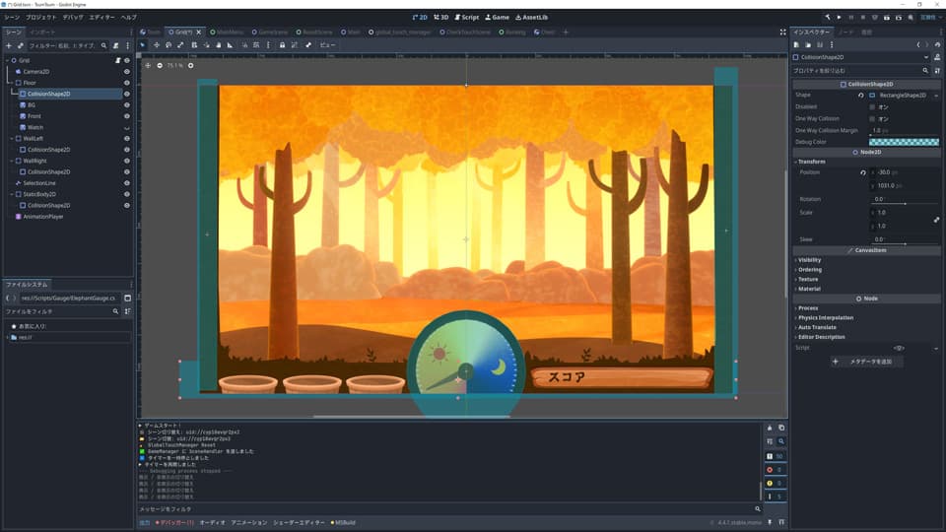The height and width of the screenshot is (532, 946).
Task: Attach script icon in Scene dock toolbar
Action: 116,46
